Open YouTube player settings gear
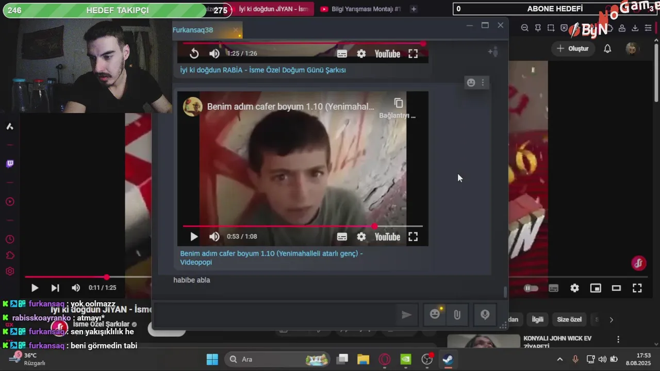660x371 pixels. click(574, 289)
